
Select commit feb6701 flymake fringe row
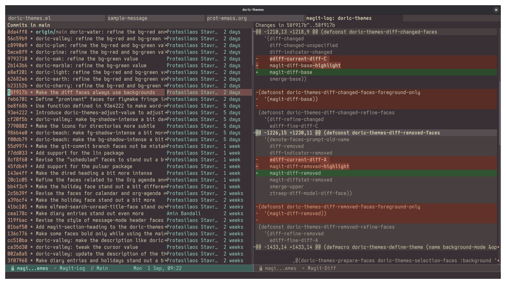(x=129, y=99)
